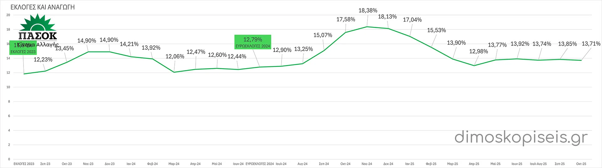The width and height of the screenshot is (602, 168).
Task: Click the 12,98% data label
Action: click(478, 51)
